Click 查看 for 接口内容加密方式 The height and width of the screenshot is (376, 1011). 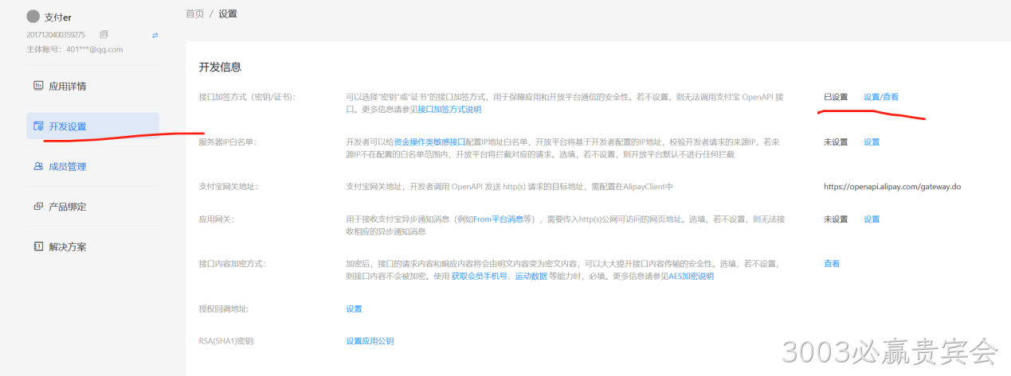[832, 264]
